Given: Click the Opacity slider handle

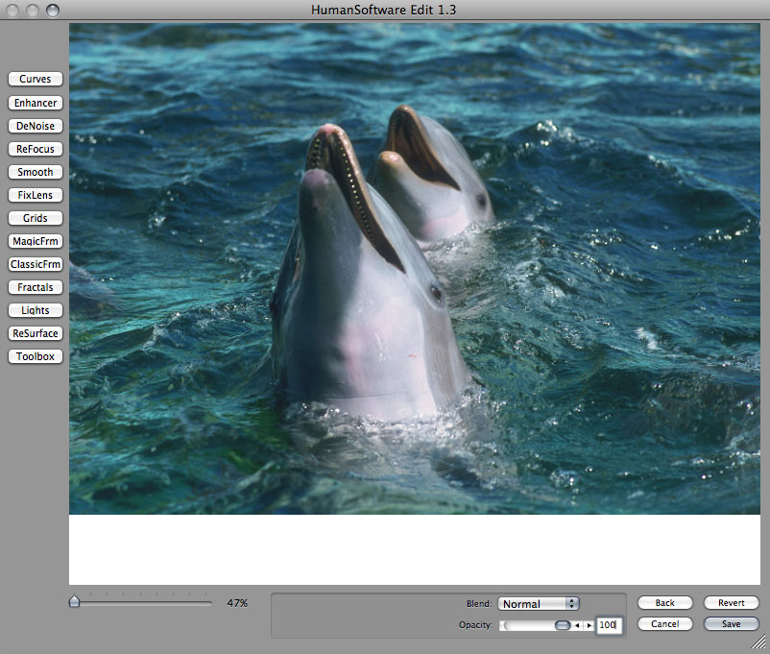Looking at the screenshot, I should click(x=563, y=625).
